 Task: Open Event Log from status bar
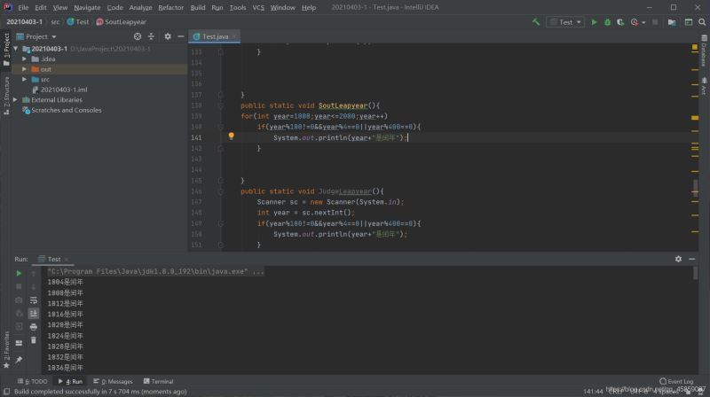(x=680, y=381)
